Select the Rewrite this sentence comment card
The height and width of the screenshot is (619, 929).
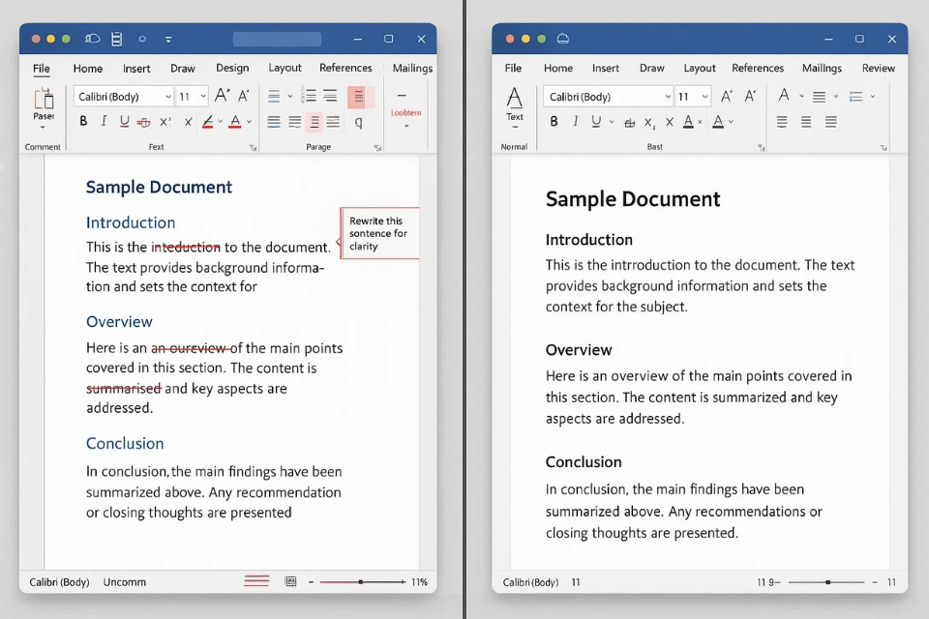[x=379, y=232]
